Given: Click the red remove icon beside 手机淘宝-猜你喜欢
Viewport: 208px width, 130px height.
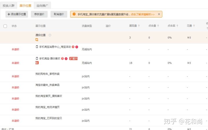Looking at the screenshot, I should pos(66,58).
